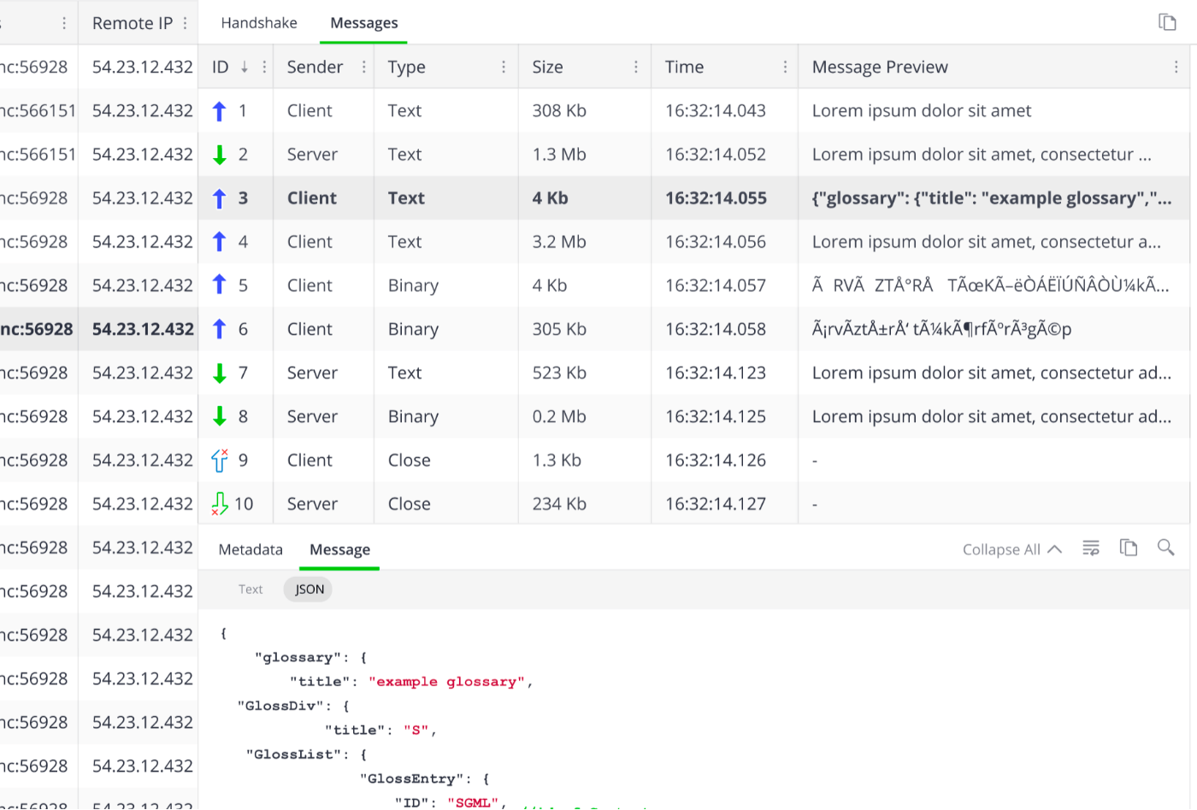Viewport: 1197px width, 810px height.
Task: Click the blue up arrow in row 1
Action: pyautogui.click(x=219, y=111)
